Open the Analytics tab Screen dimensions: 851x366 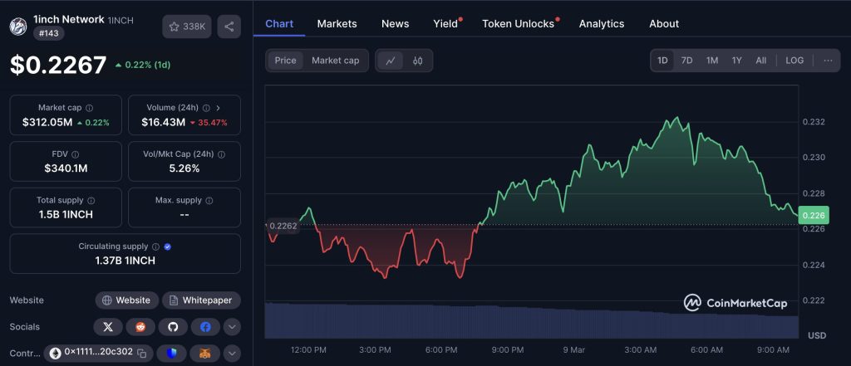[602, 24]
